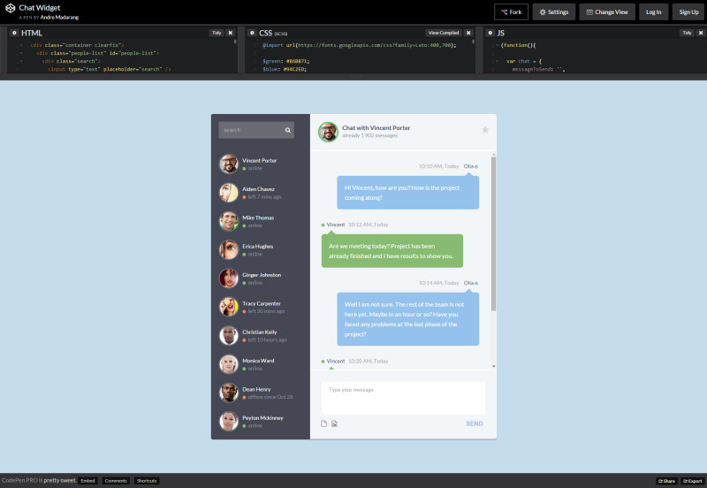
Task: Click Send in the chat widget
Action: tap(475, 423)
